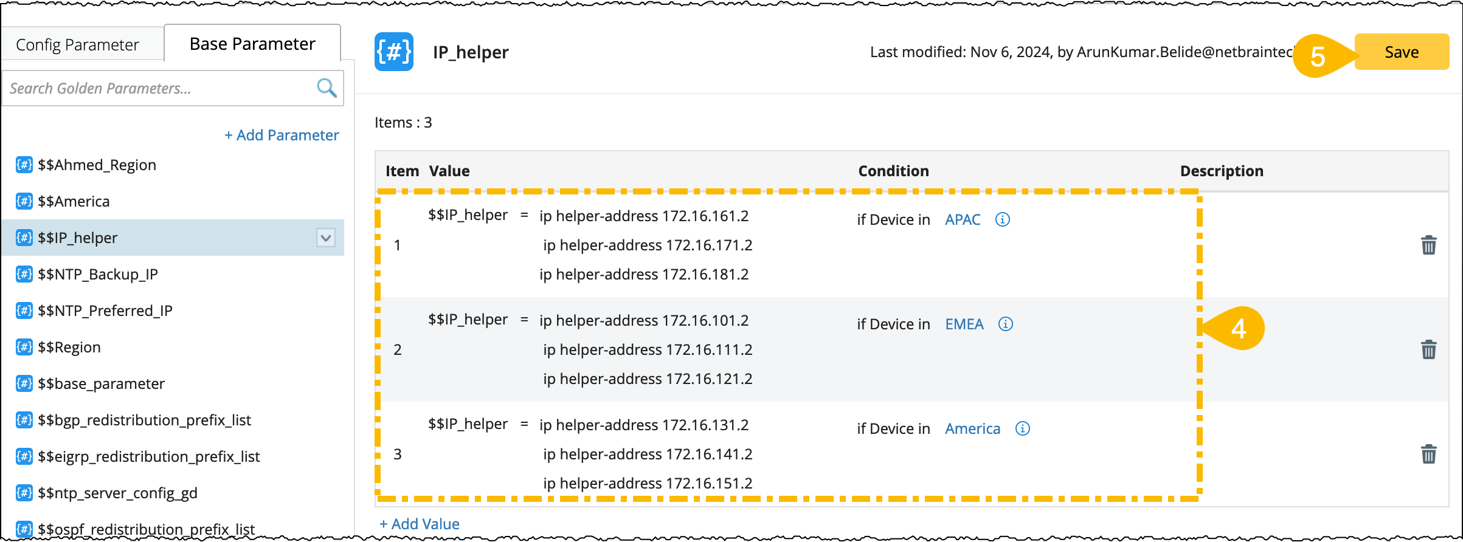Delete the APAC value row
The width and height of the screenshot is (1463, 542).
click(x=1428, y=245)
